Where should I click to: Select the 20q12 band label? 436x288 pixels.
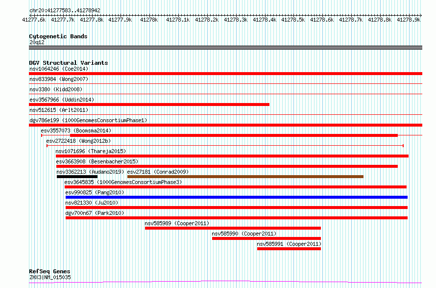click(37, 42)
